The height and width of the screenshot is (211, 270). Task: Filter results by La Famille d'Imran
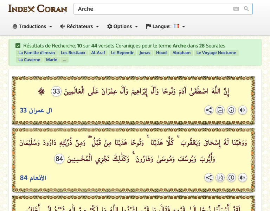pos(37,53)
